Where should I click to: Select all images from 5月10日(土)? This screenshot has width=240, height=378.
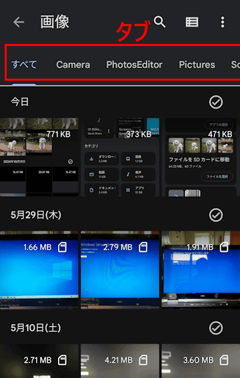tap(216, 328)
